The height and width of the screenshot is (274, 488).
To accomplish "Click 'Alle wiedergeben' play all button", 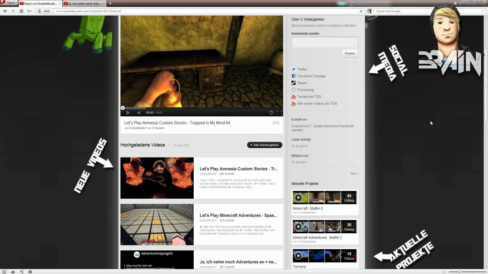I will coord(265,145).
